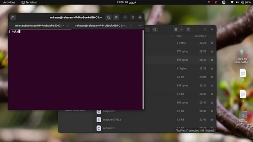Open Files window hamburger menu
The width and height of the screenshot is (253, 142).
(x=188, y=29)
